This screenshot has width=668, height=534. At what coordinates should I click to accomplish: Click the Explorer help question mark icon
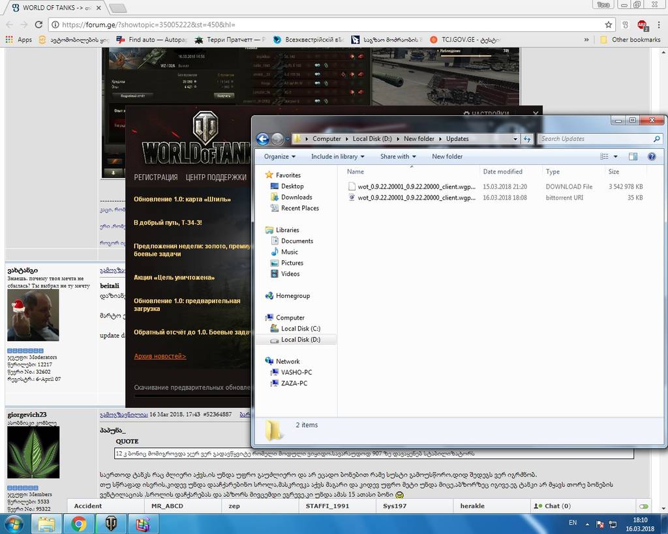(x=652, y=156)
